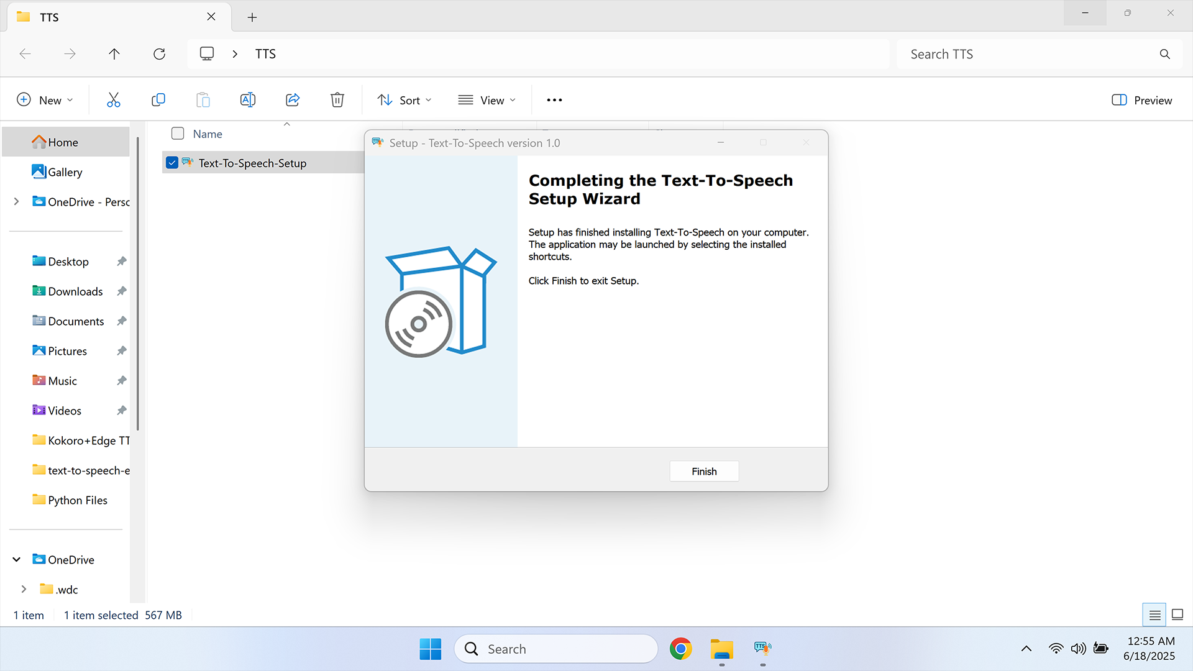Open Google Chrome from the taskbar
Screen dimensions: 1193x671
coord(681,648)
